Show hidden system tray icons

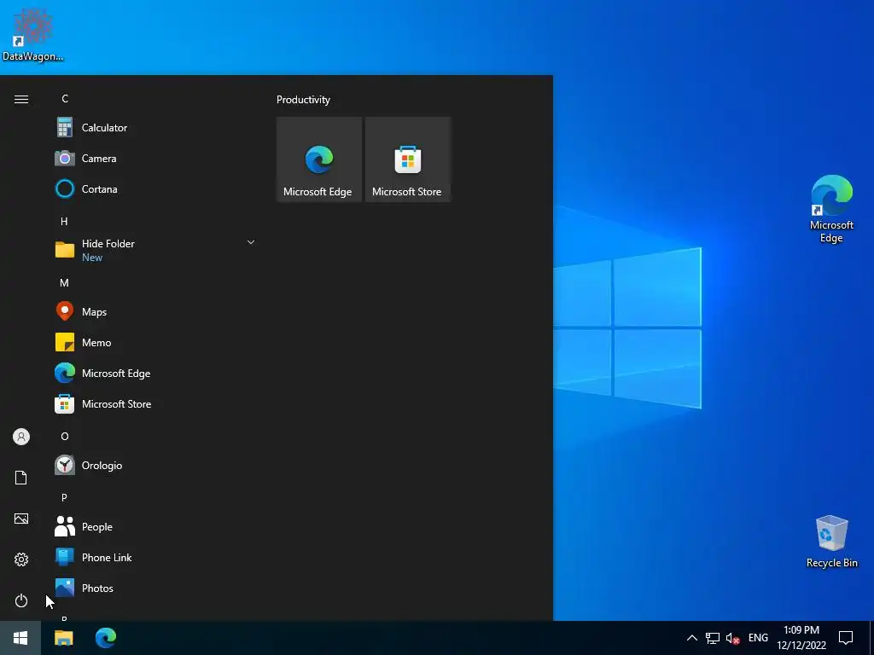[691, 638]
